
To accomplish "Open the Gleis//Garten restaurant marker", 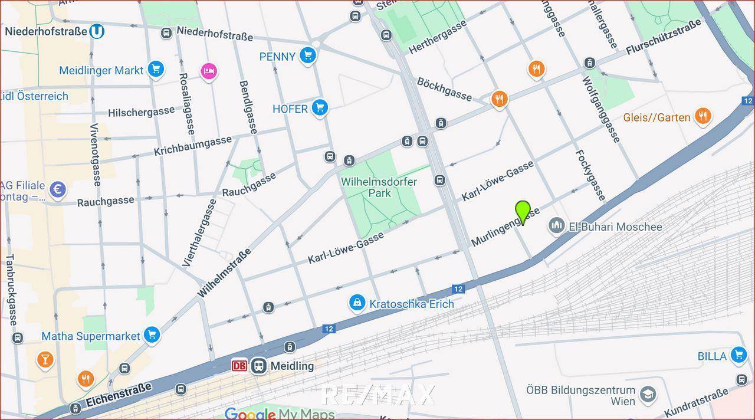I will pos(702,116).
